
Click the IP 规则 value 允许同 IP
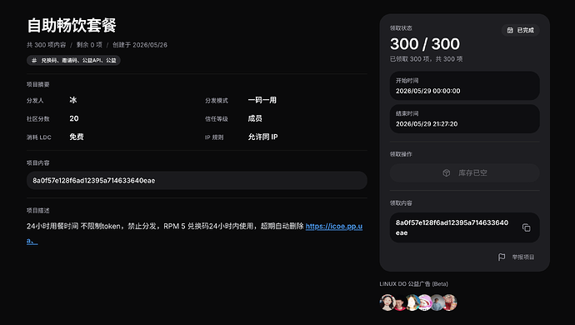pos(263,137)
